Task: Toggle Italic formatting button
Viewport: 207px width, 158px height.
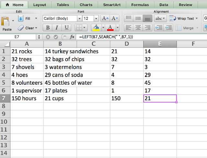Action: [x=57, y=28]
